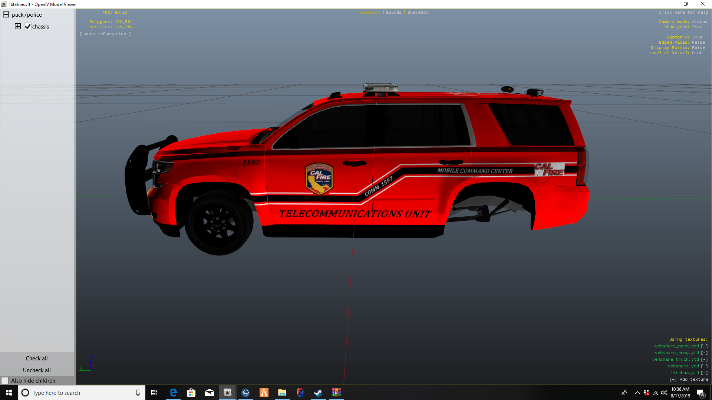Screen dimensions: 712x400
Task: Click Add texture link
Action: [689, 380]
